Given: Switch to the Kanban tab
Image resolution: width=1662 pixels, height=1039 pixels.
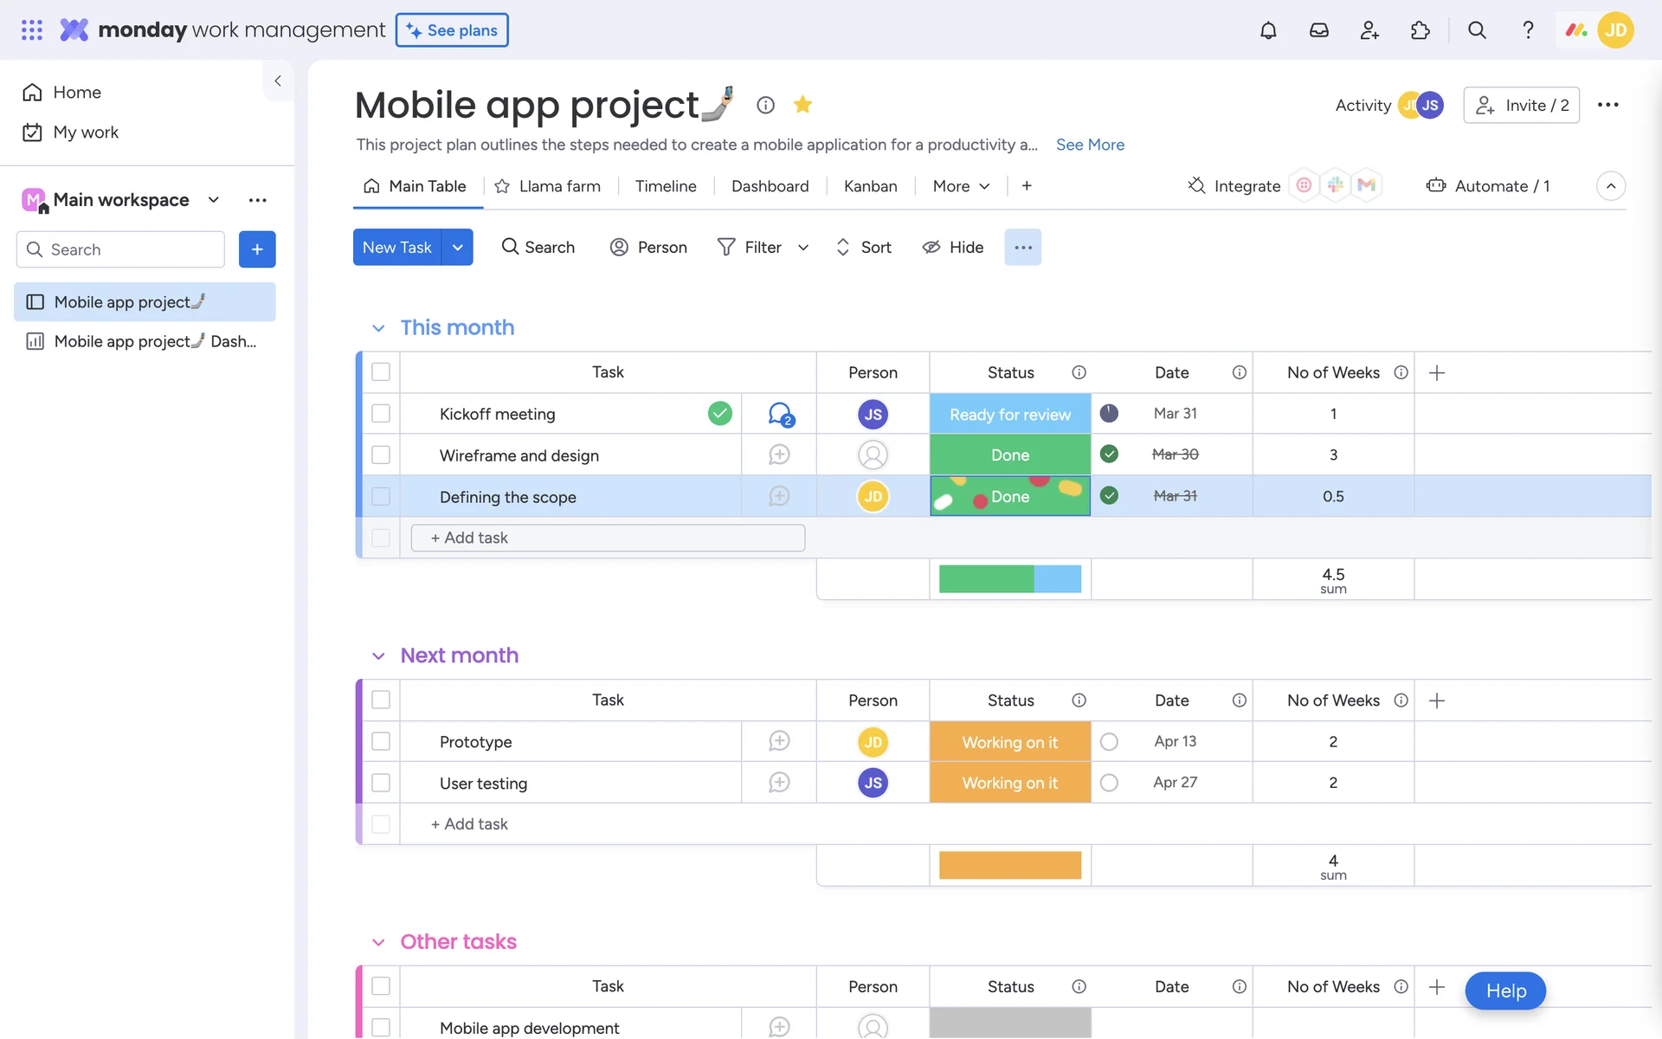Looking at the screenshot, I should pos(870,186).
